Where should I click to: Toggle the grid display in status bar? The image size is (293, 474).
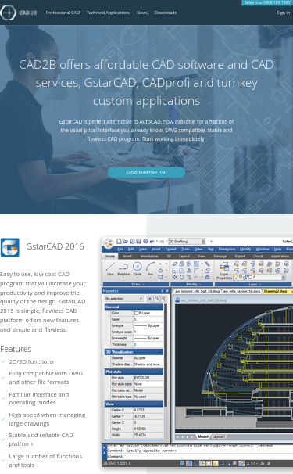(189, 463)
